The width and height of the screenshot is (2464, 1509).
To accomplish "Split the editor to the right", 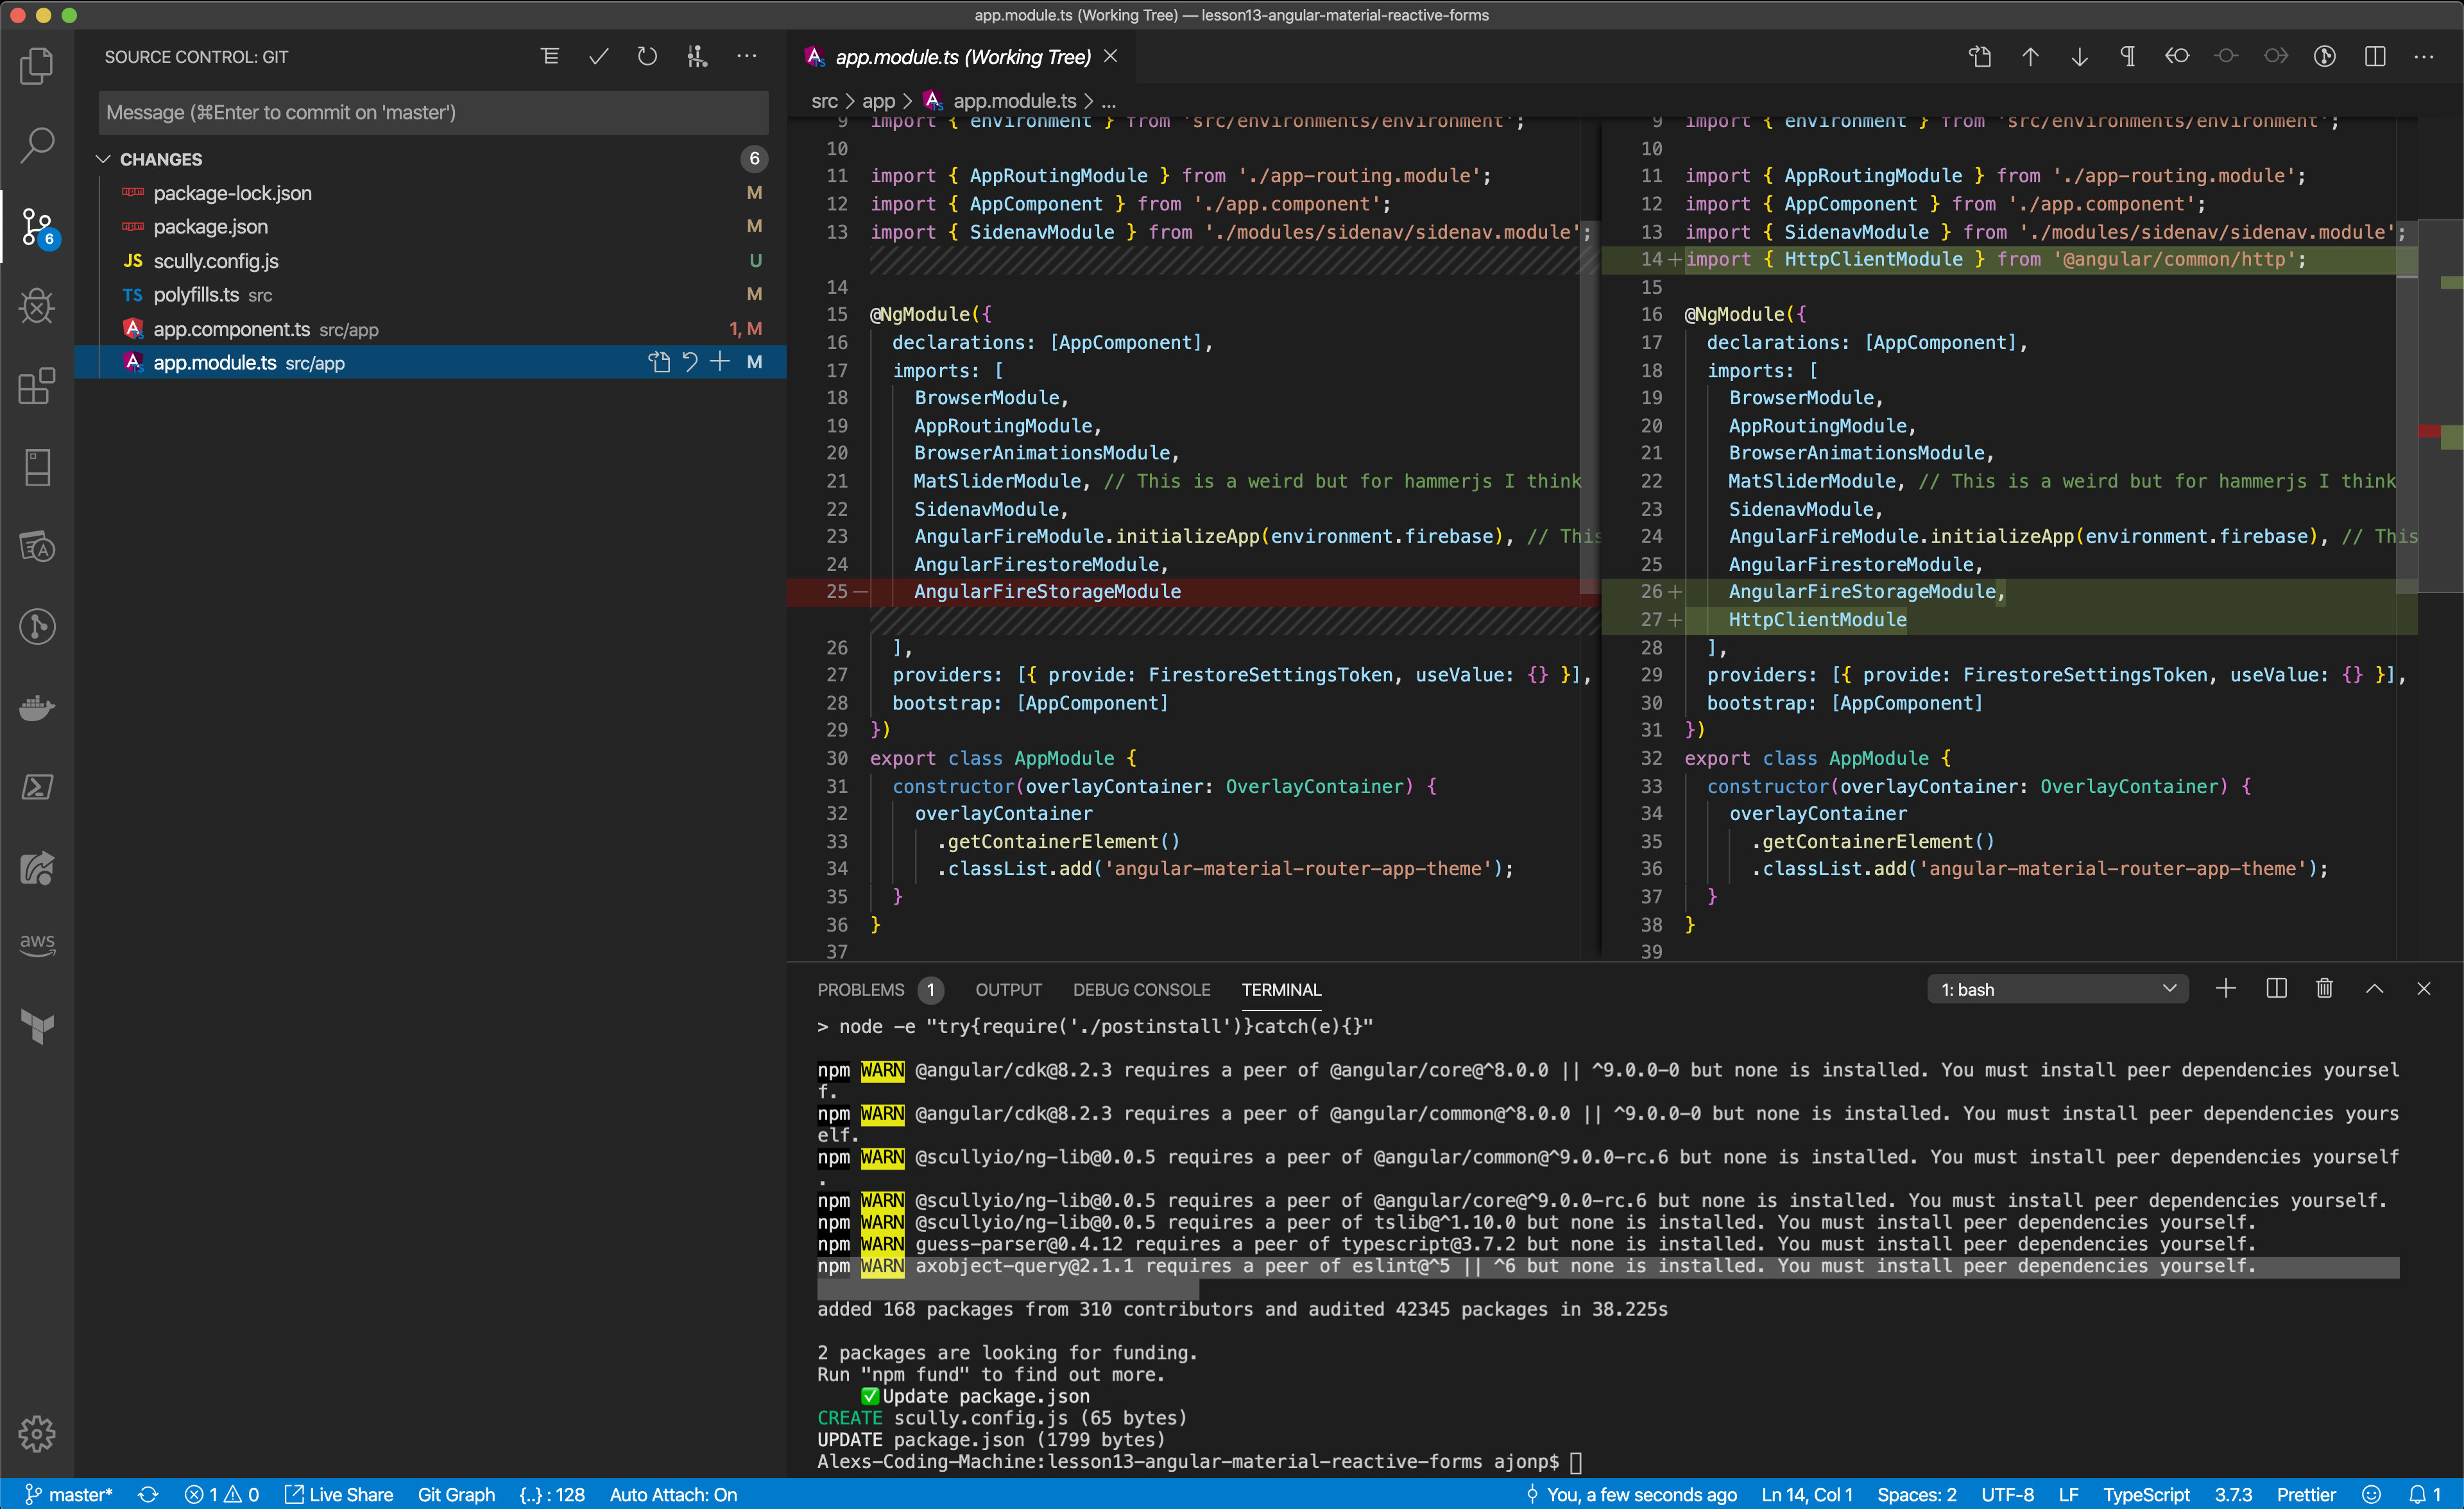I will pos(2375,57).
